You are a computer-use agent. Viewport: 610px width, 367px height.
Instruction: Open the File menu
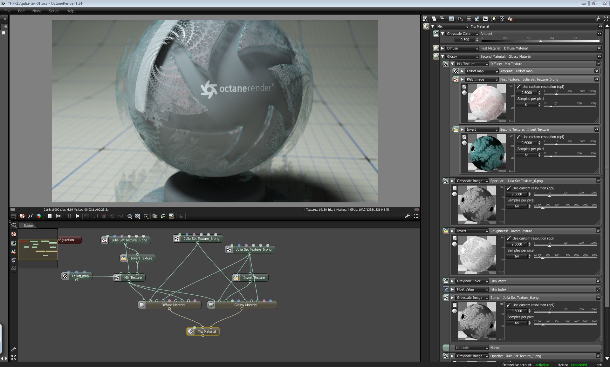coord(7,11)
